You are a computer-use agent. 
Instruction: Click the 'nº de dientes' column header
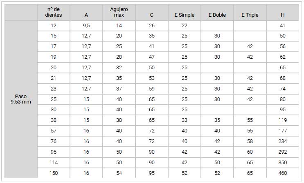click(x=54, y=12)
